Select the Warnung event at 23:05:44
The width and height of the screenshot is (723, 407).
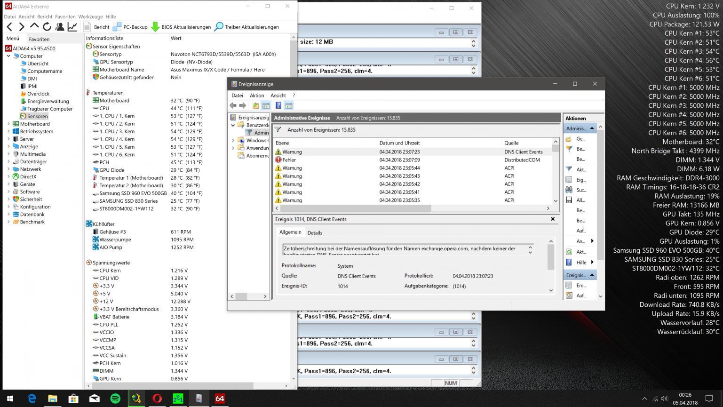[x=413, y=168]
